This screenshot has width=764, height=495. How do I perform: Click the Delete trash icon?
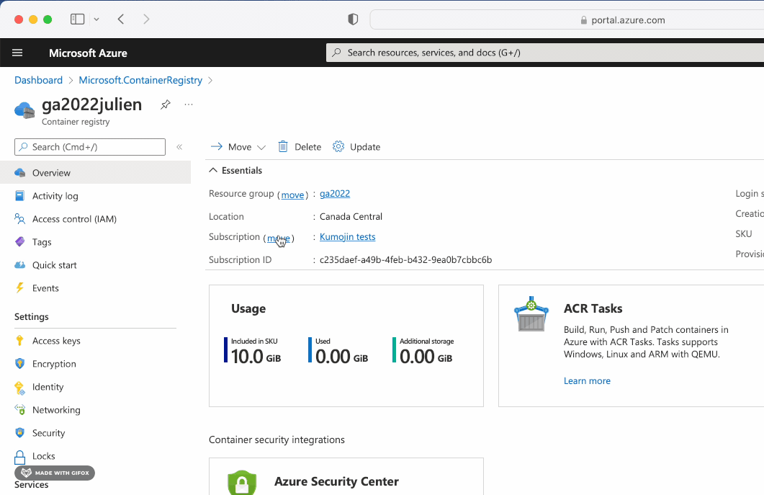tap(282, 147)
